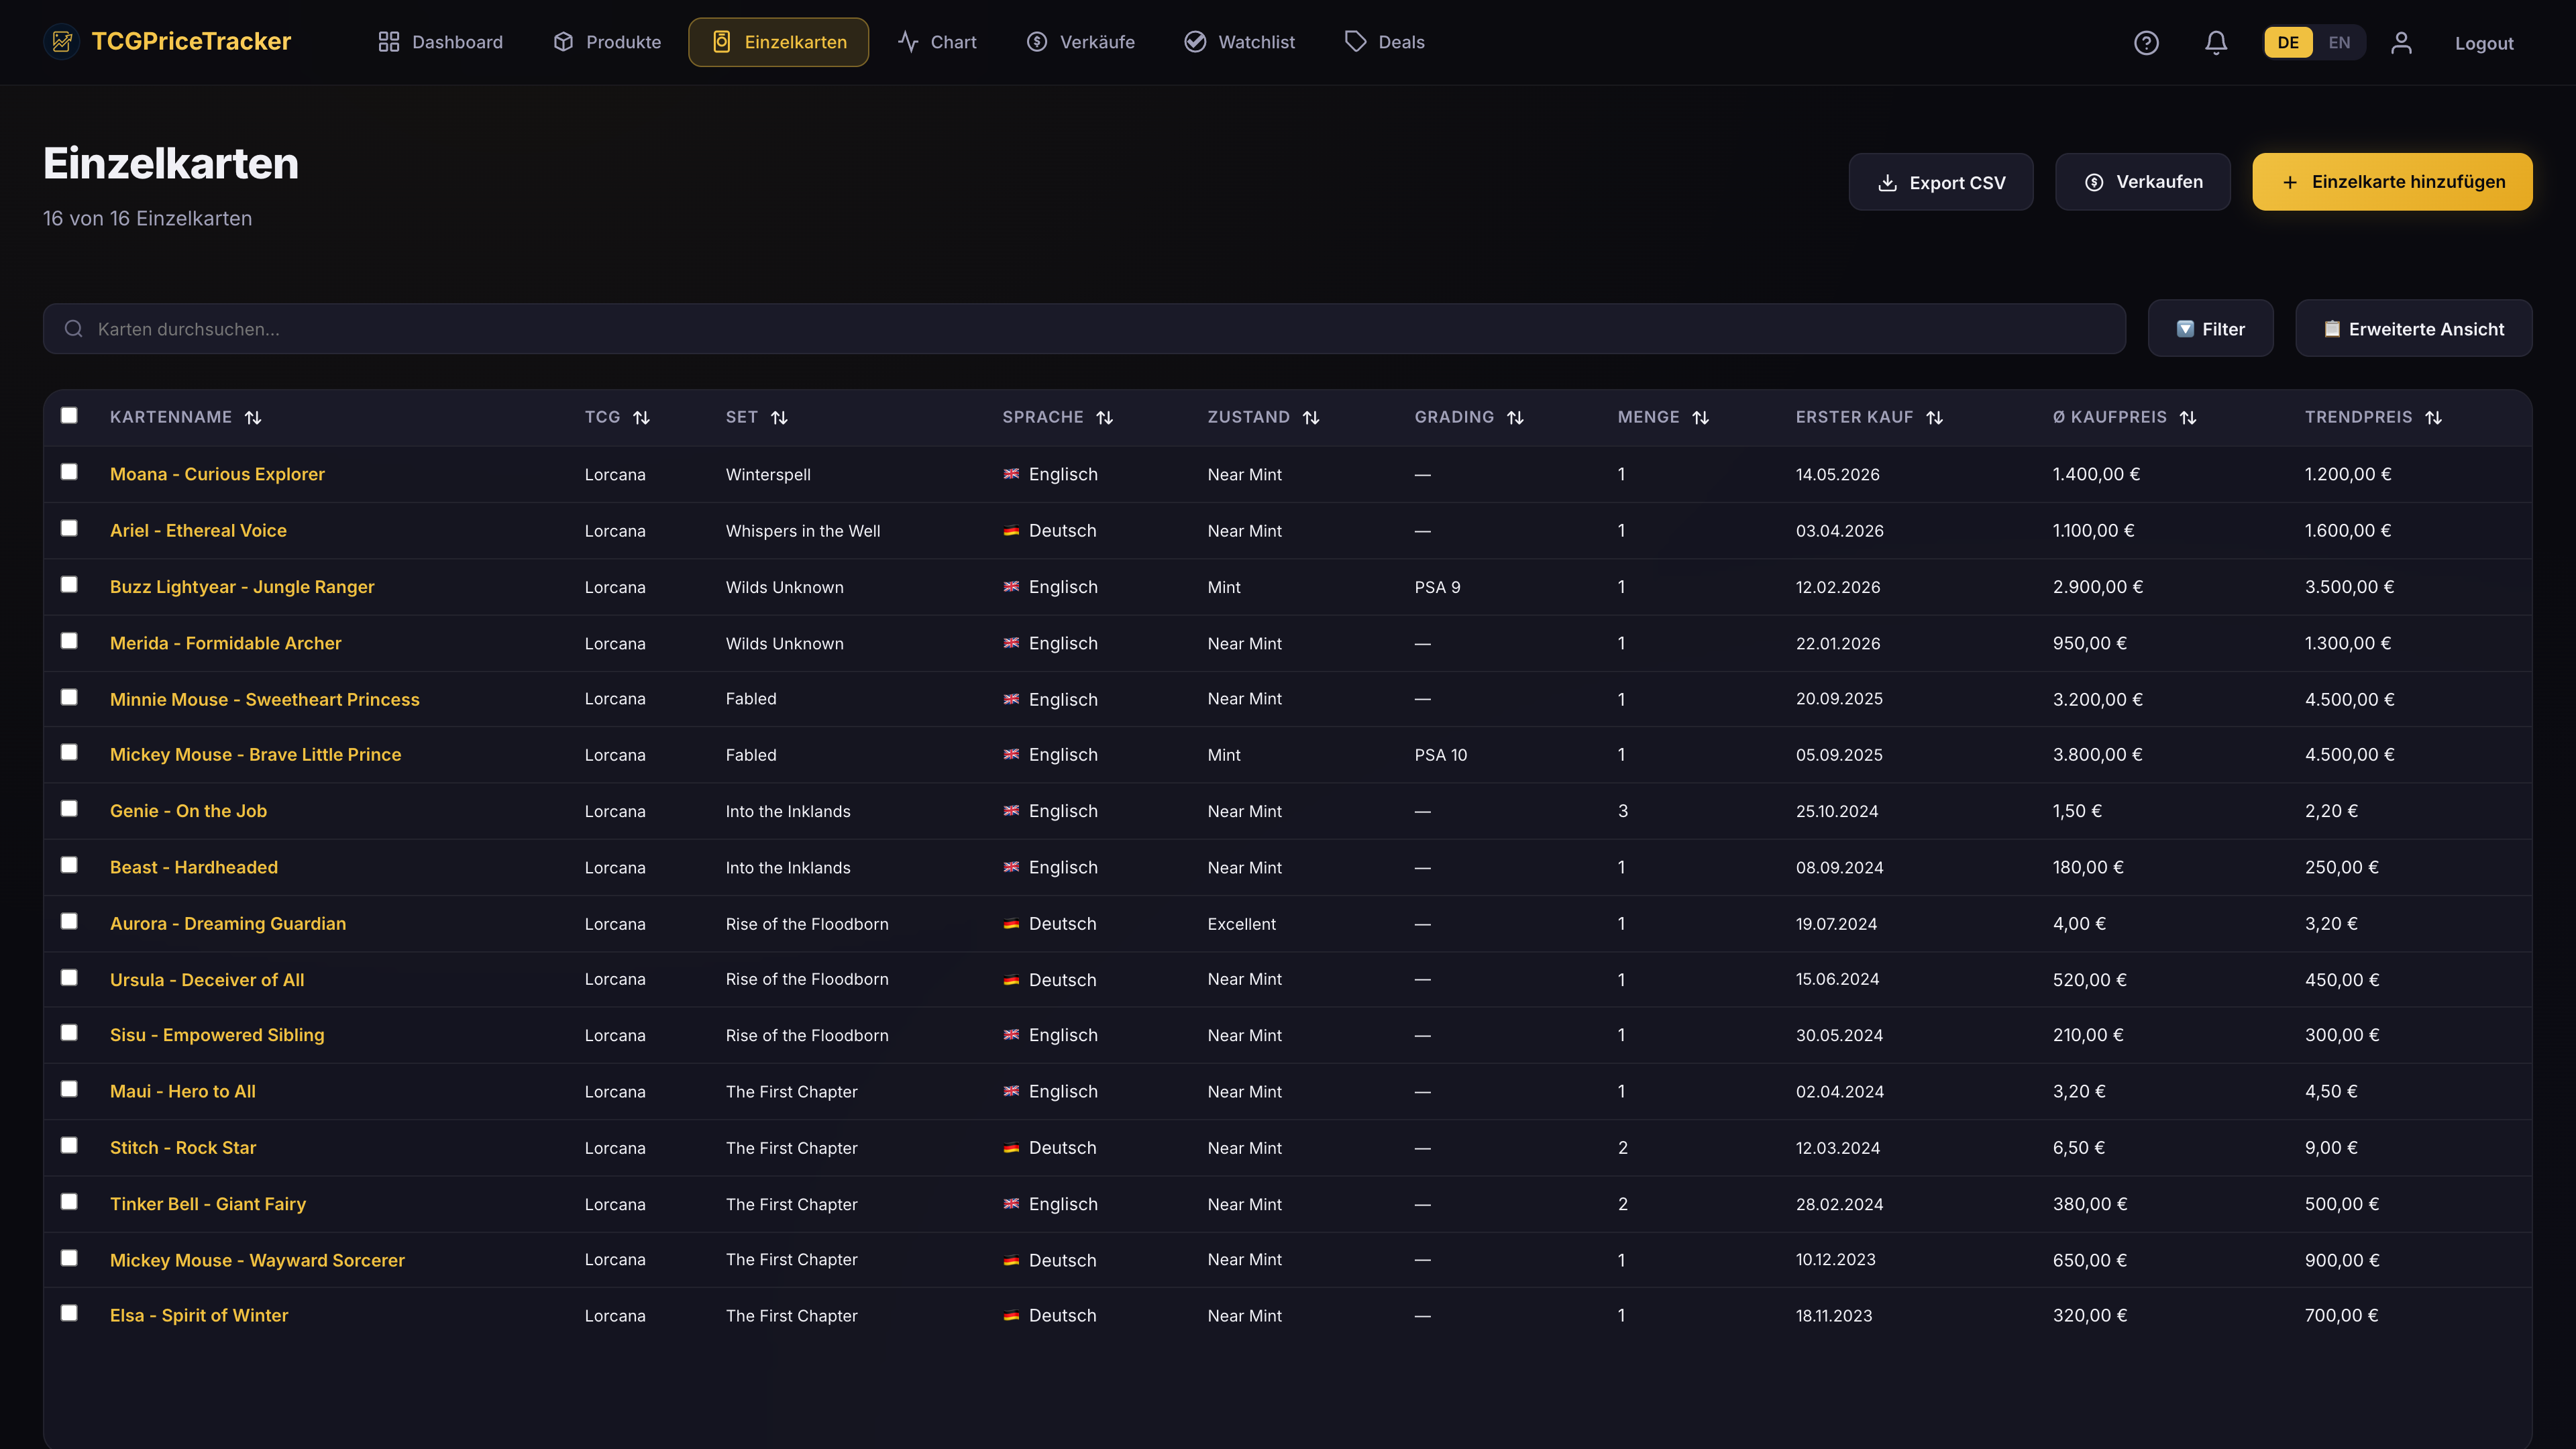Open the Filter options

pos(2210,328)
